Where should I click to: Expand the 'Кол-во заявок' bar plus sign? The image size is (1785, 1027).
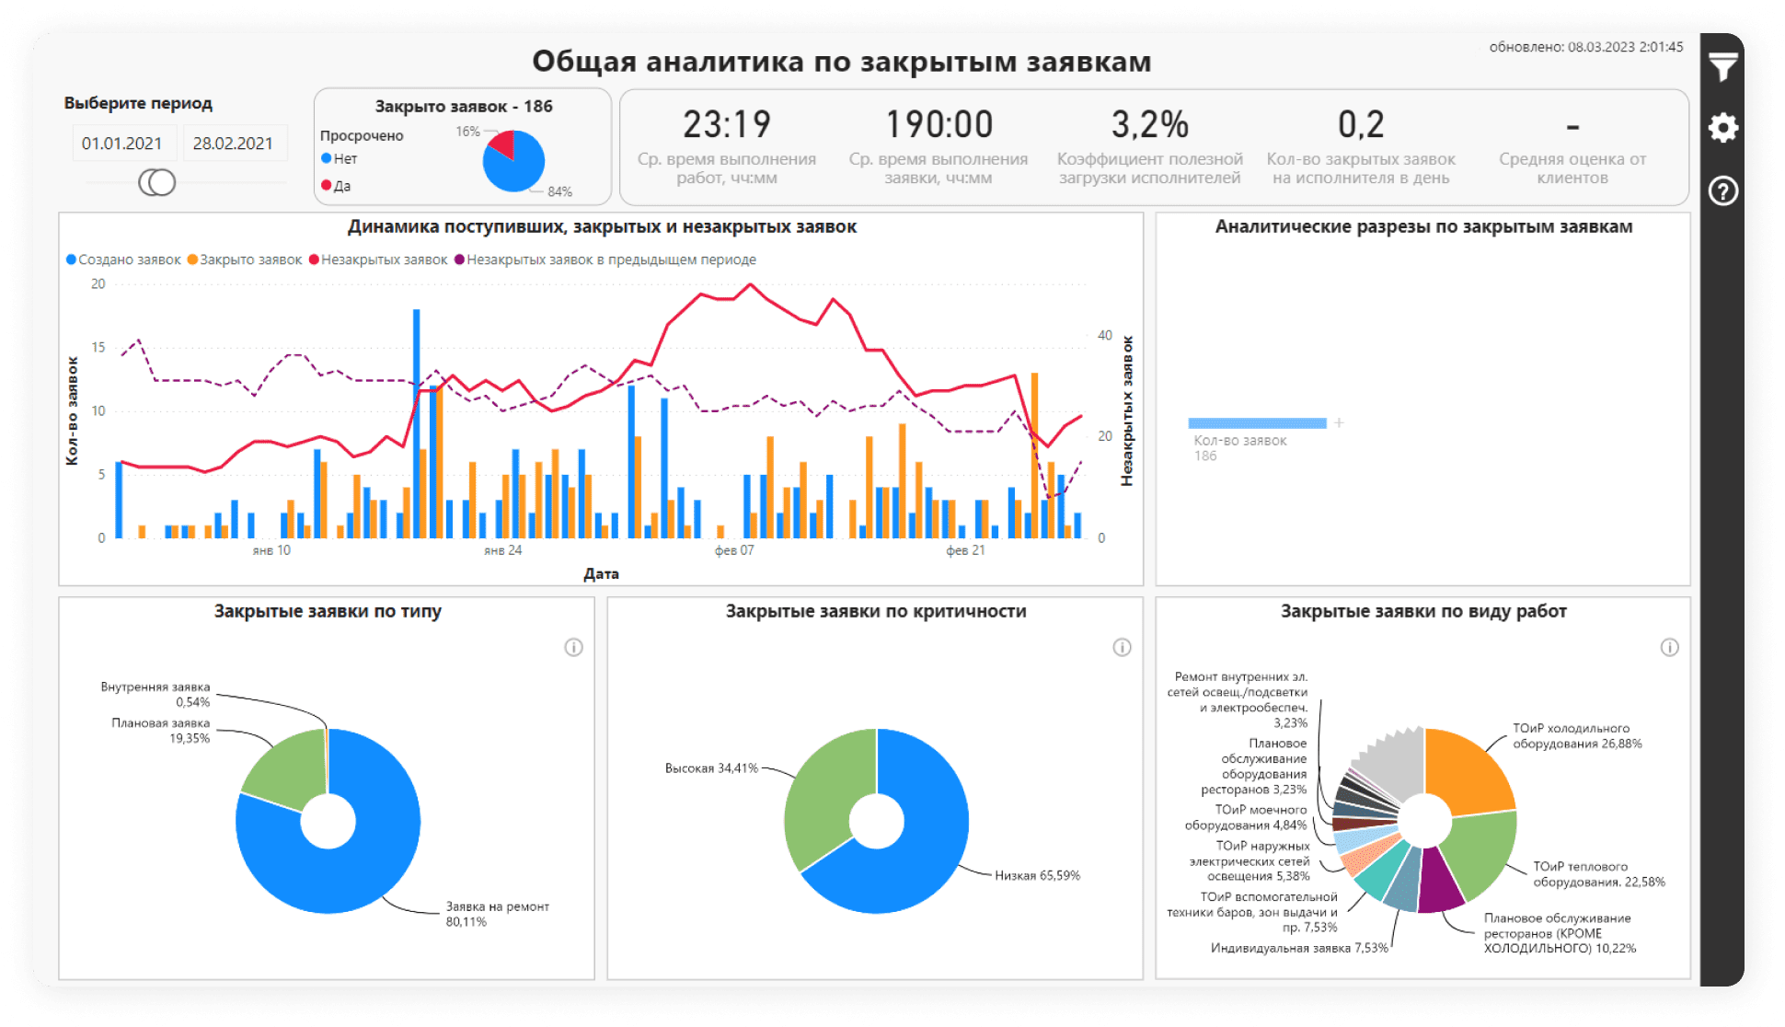[1339, 423]
